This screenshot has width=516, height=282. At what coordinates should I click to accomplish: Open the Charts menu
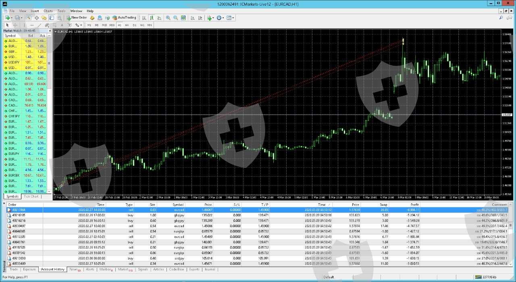click(x=48, y=11)
